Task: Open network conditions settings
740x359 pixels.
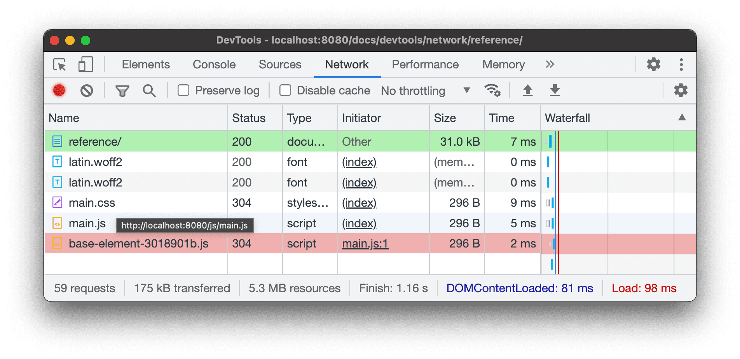Action: pyautogui.click(x=493, y=90)
